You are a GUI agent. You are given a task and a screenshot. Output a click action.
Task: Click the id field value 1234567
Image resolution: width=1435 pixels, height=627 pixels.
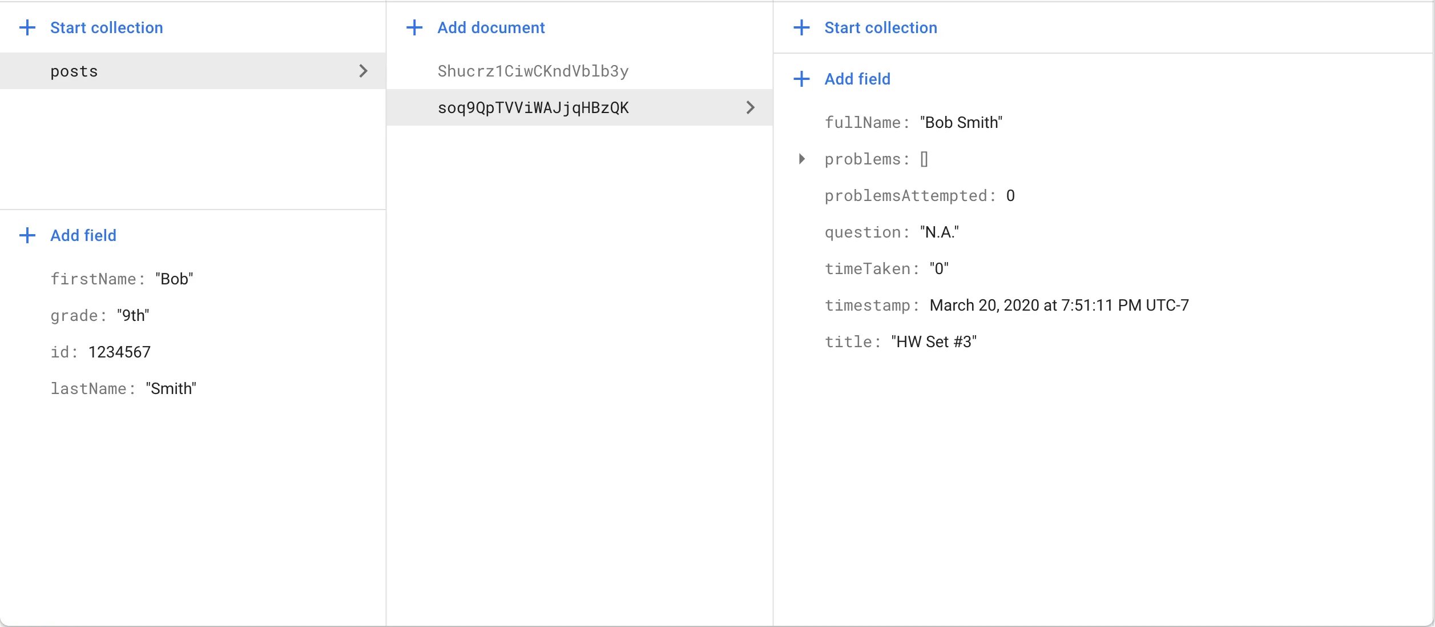click(119, 352)
